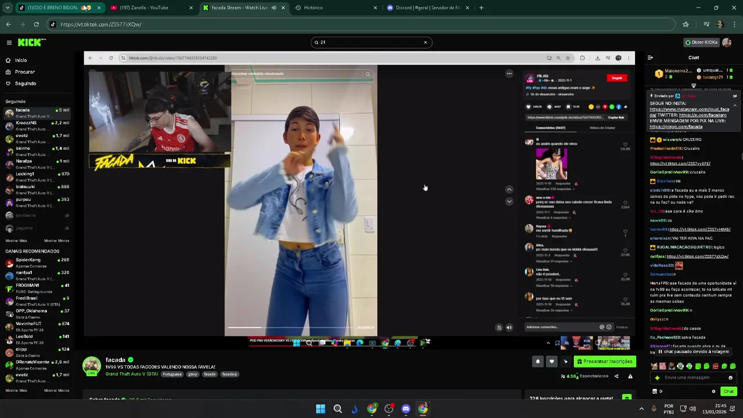Collapse the pinned message chevron

pyautogui.click(x=735, y=106)
